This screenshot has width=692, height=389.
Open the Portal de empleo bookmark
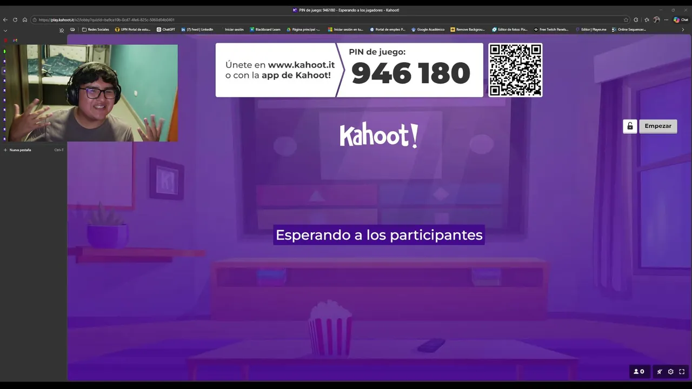pyautogui.click(x=388, y=29)
